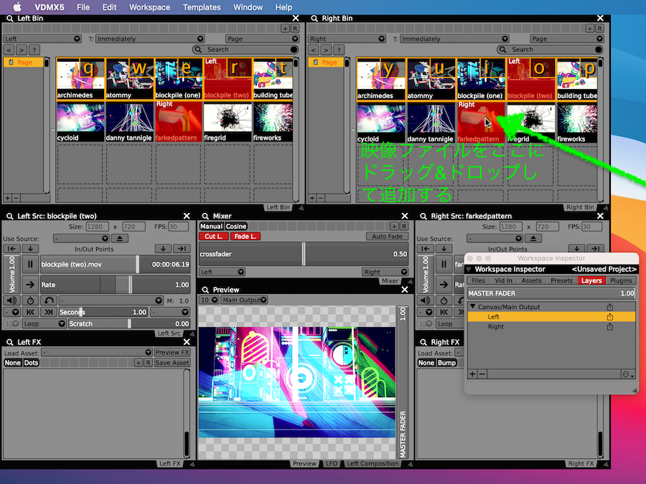
Task: Click the forward arrow direction button in Left Src
Action: [30, 285]
